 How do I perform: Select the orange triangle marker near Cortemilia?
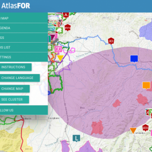pos(133,131)
